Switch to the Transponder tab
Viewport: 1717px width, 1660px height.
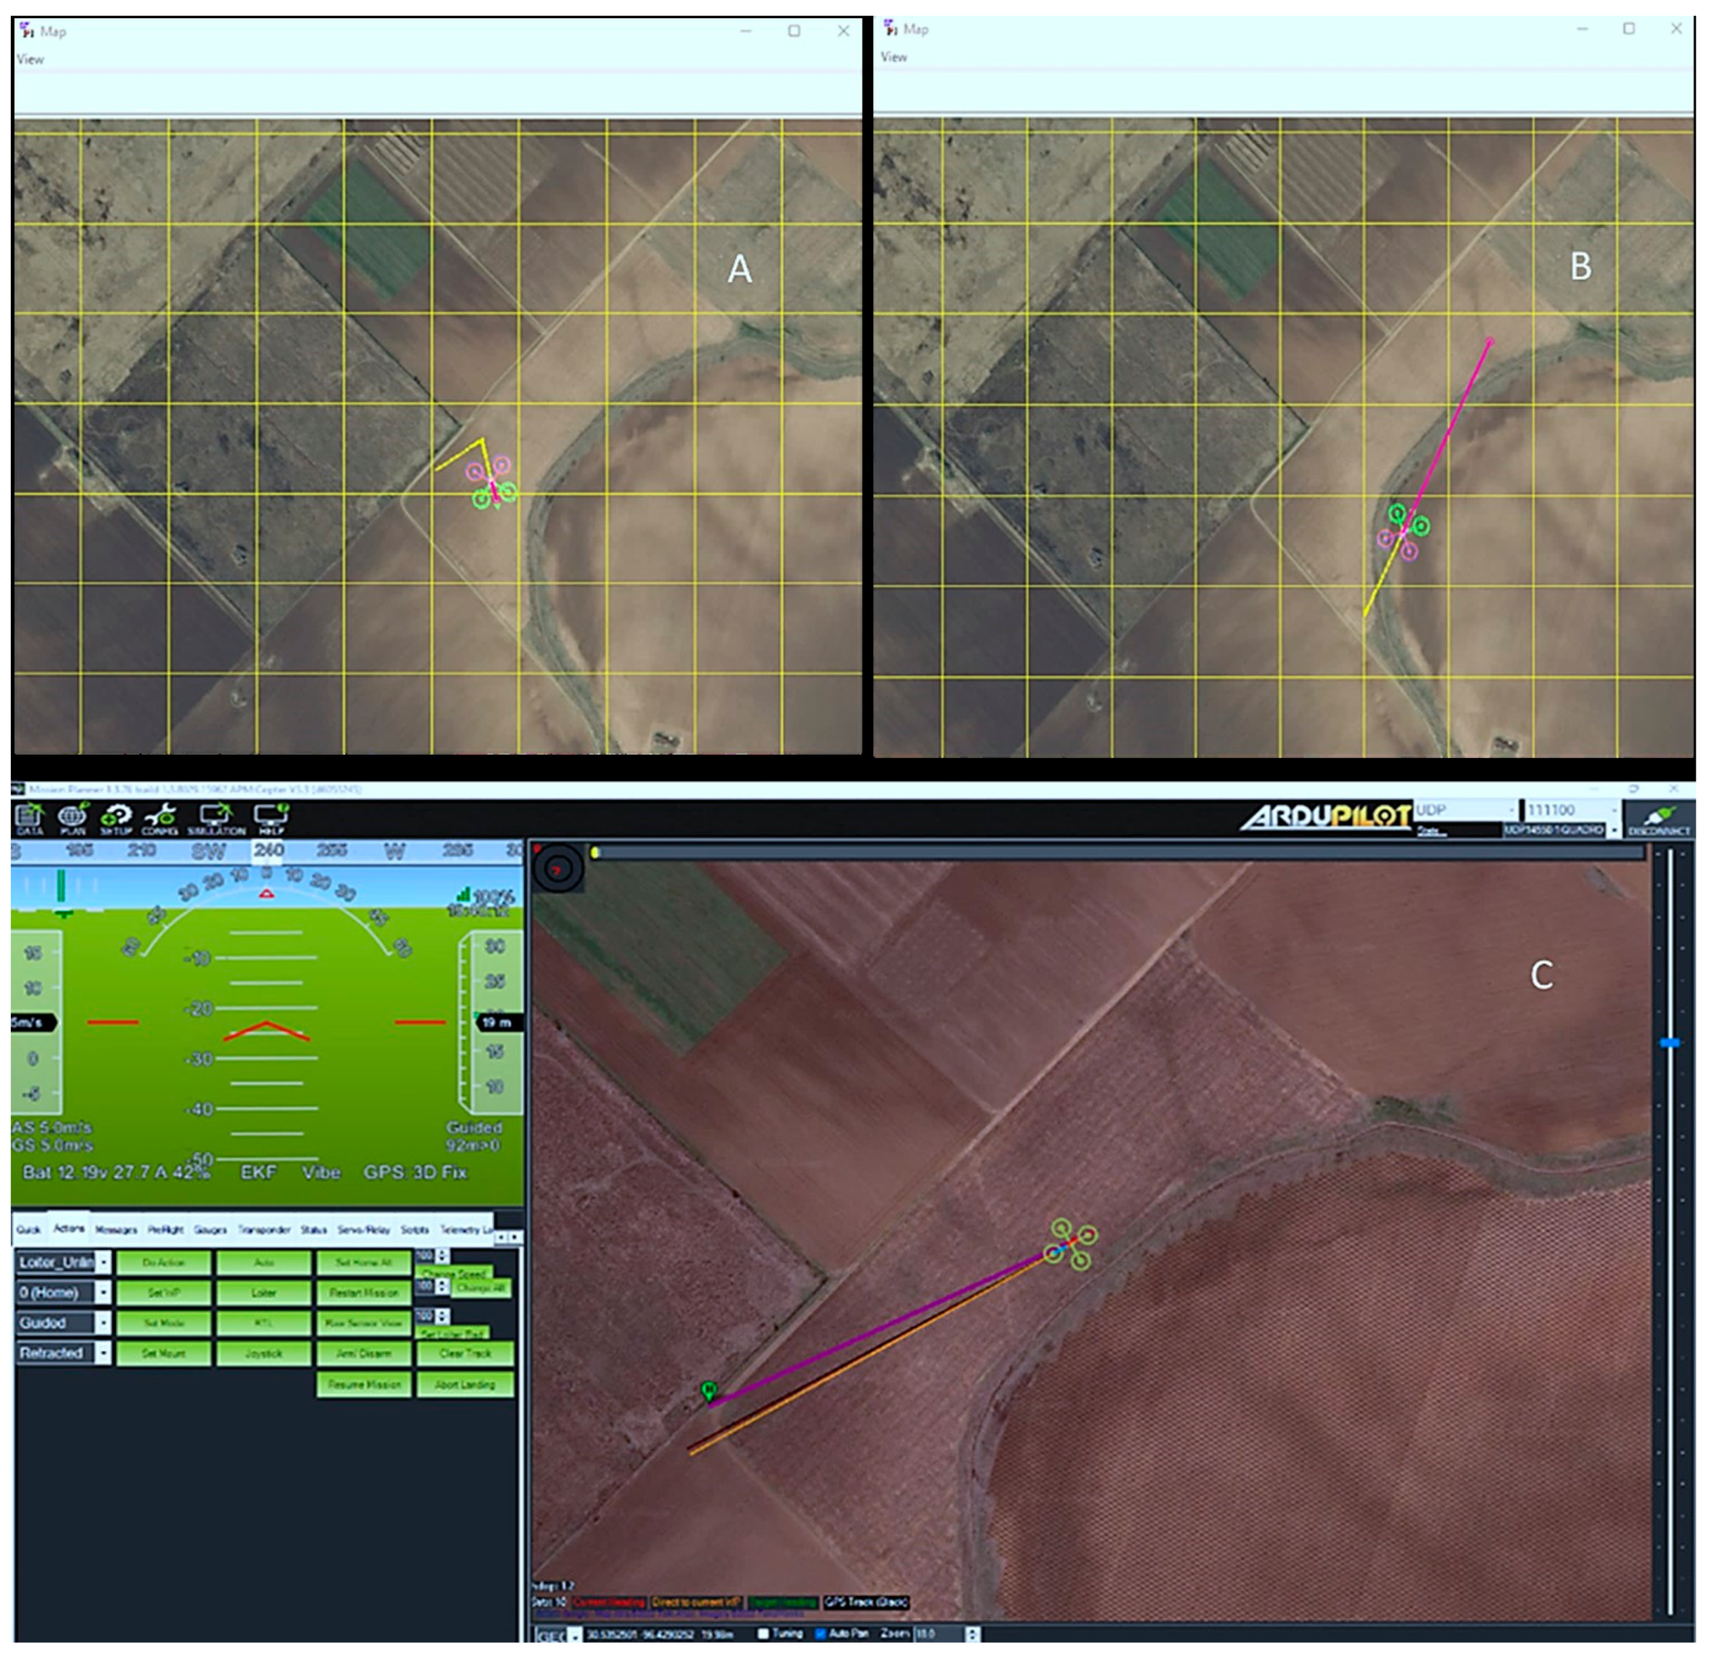click(264, 1230)
